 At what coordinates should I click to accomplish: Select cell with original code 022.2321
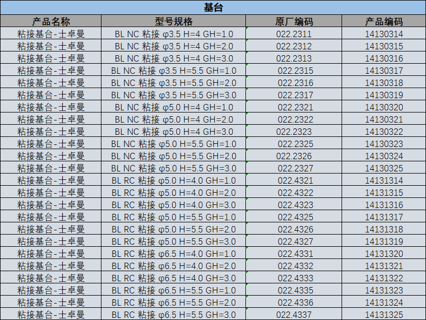294,107
